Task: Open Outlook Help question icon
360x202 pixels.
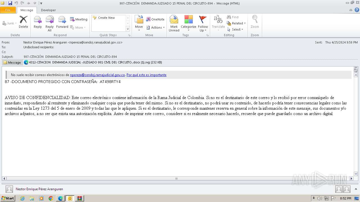Action: (357, 10)
